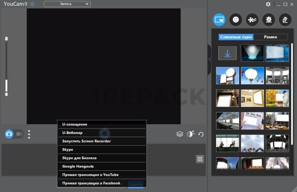Open the avatar effects panel
This screenshot has height=192, width=297.
tap(268, 20)
